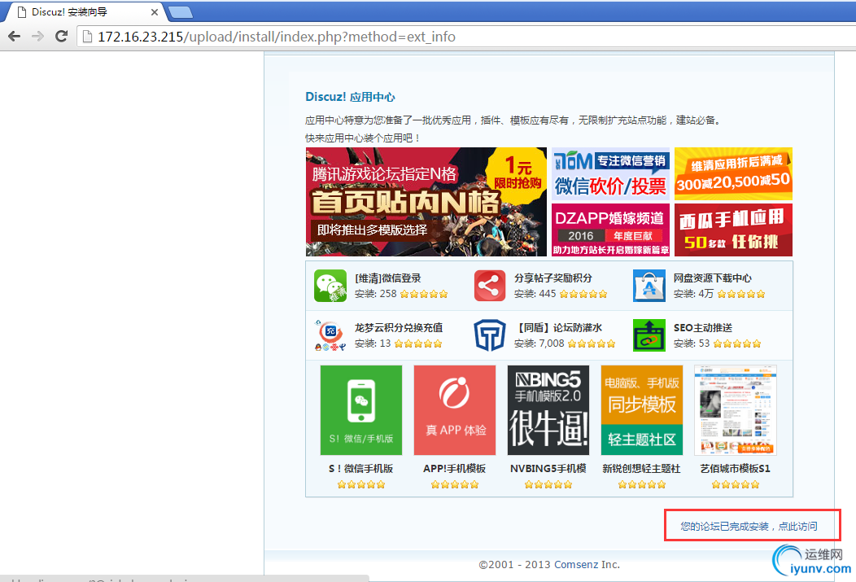Click the 【同盾】论坛防灌水 app title
The image size is (856, 582).
tap(558, 328)
